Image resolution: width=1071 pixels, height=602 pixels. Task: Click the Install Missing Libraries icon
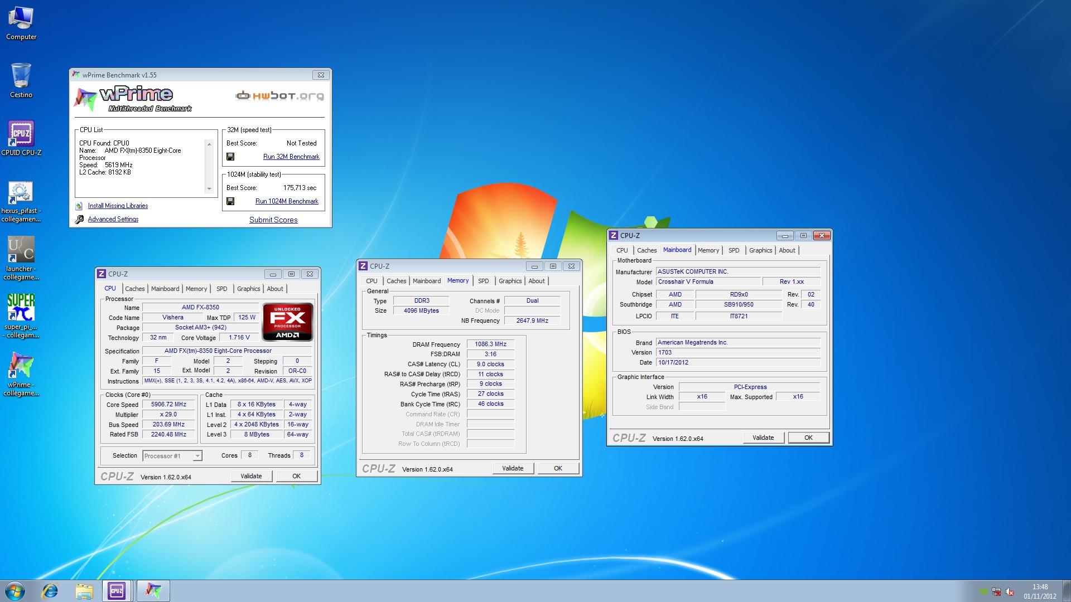tap(79, 206)
